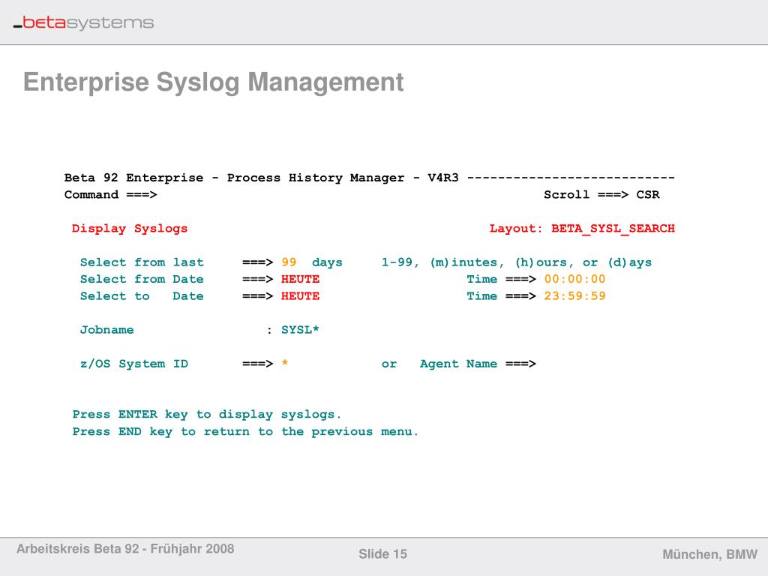Image resolution: width=768 pixels, height=576 pixels.
Task: Click HEUTE in Select from Date
Action: (300, 279)
